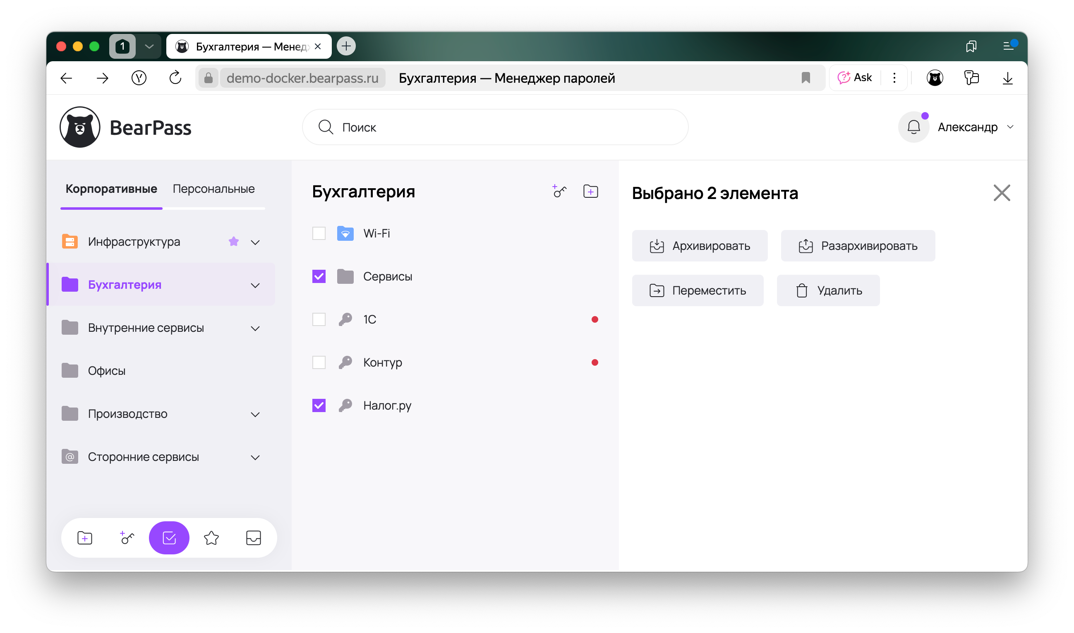Screen dimensions: 1074x633
Task: Uncheck the Сервисы folder checkbox
Action: click(x=319, y=276)
